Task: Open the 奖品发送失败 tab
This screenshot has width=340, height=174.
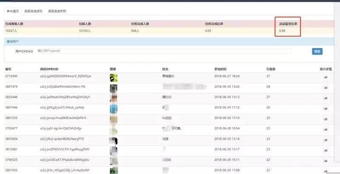Action: (57, 11)
